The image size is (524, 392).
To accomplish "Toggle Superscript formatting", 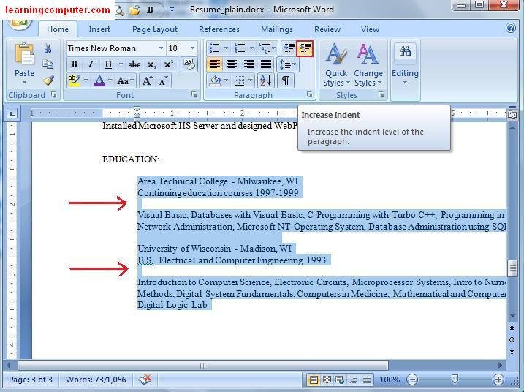I will (x=168, y=64).
